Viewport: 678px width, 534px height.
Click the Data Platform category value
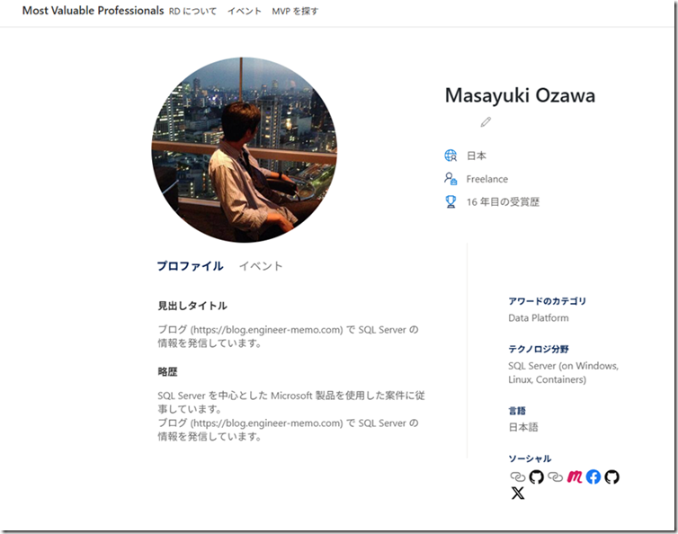[539, 318]
